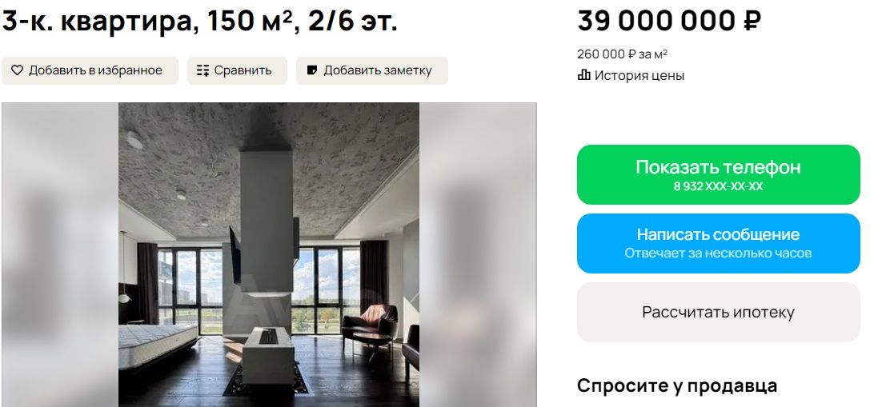The height and width of the screenshot is (407, 874).
Task: Click the 'Отвечает за несколько часов' subtitle
Action: click(x=718, y=253)
